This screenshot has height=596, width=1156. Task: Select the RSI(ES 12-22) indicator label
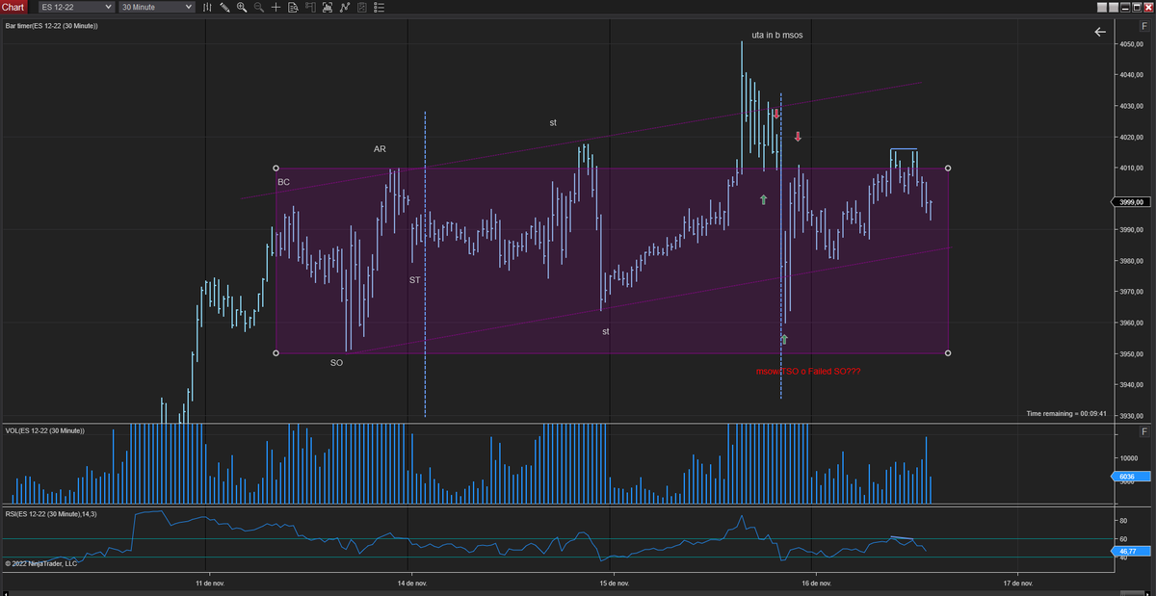[x=50, y=513]
